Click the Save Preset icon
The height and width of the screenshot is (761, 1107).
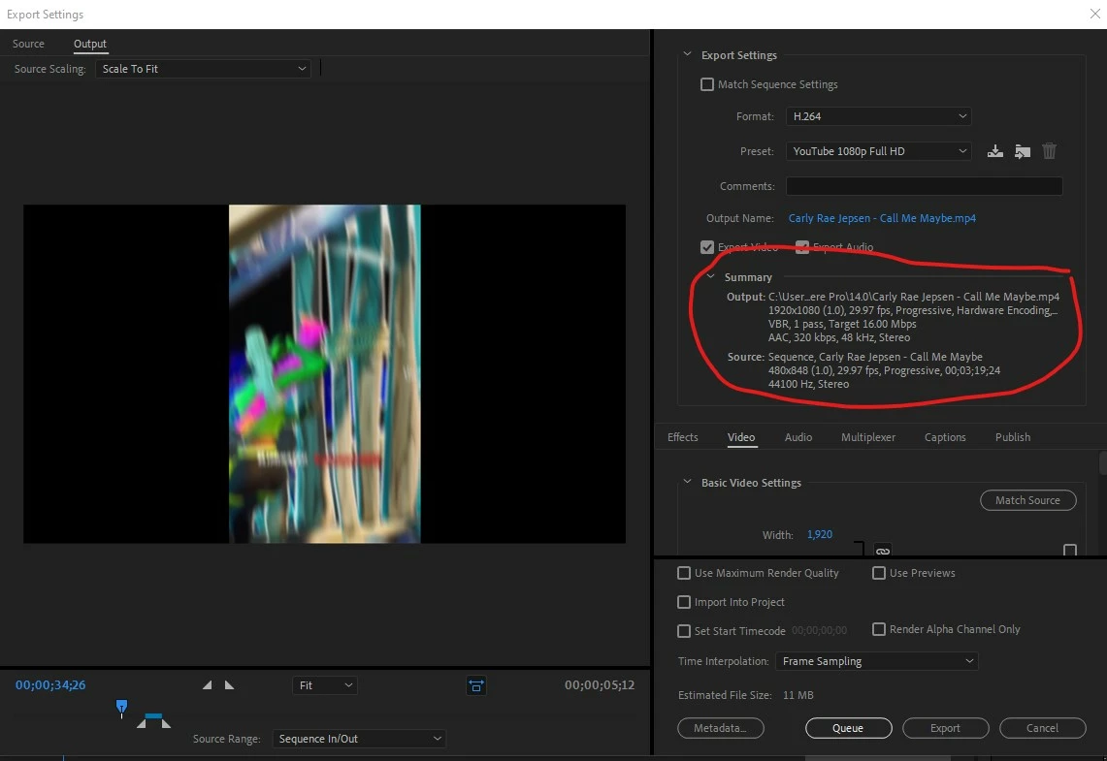coord(994,151)
